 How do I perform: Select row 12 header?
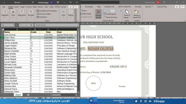2,62
